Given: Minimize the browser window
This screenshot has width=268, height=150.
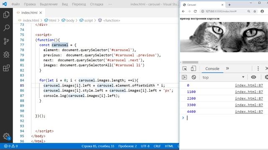Looking at the screenshot, I should [251, 3].
